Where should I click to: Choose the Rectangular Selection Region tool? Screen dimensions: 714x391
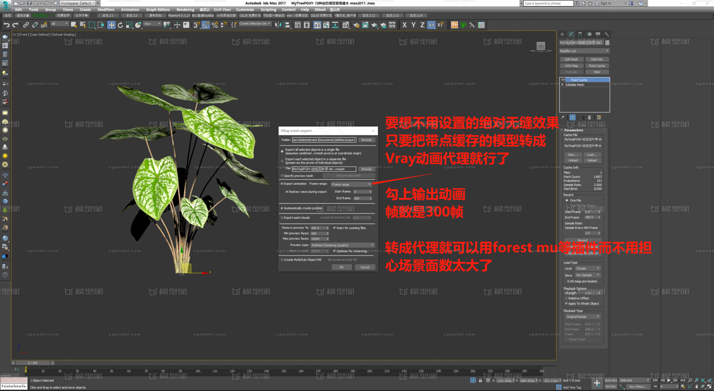(92, 25)
